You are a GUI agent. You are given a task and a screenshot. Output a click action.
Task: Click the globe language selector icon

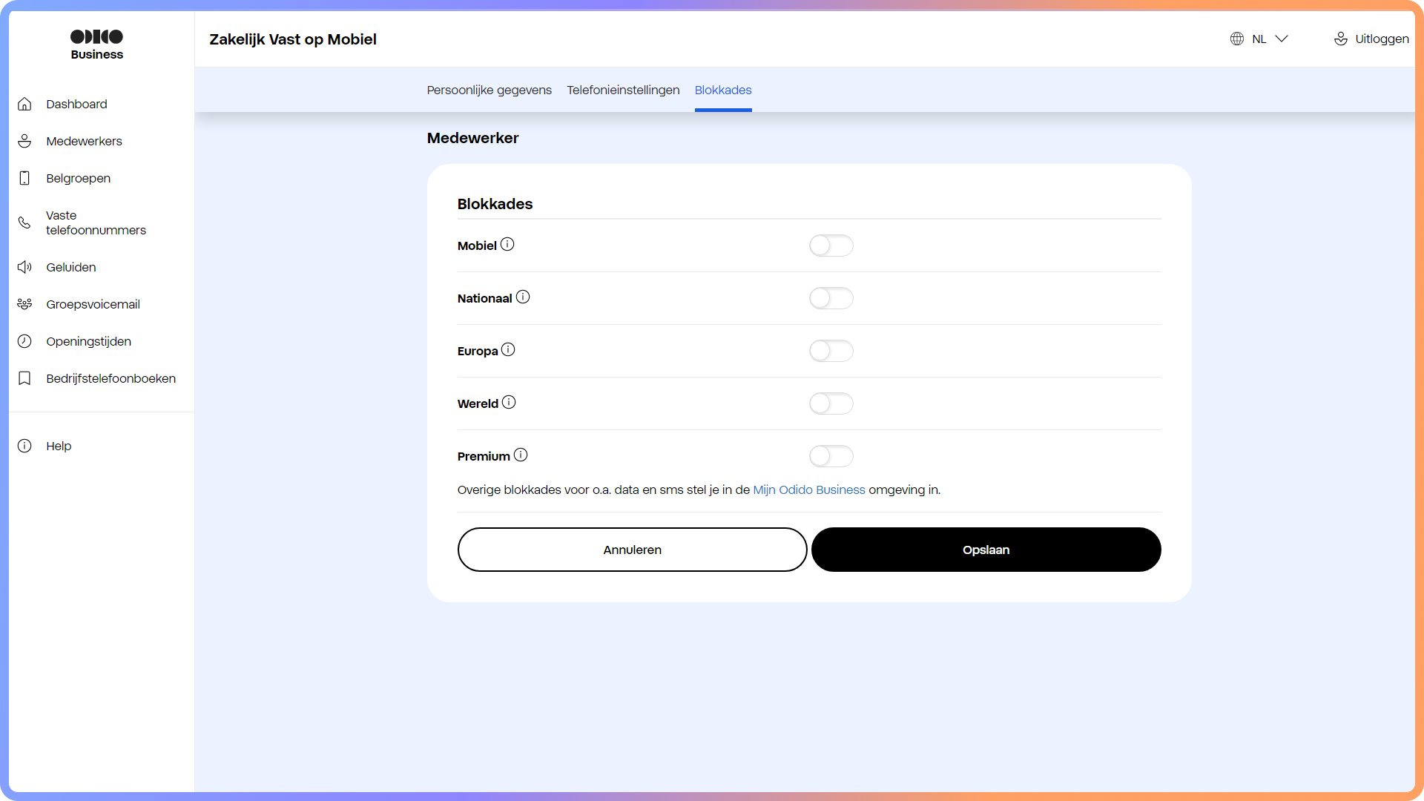pyautogui.click(x=1237, y=39)
